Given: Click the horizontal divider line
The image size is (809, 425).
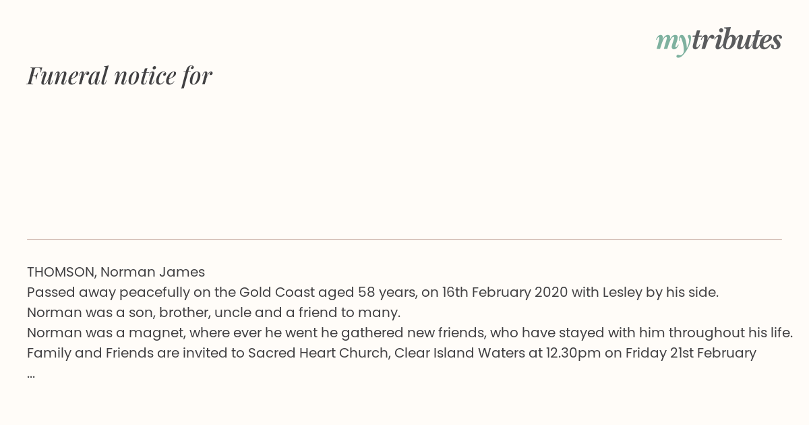Looking at the screenshot, I should [x=404, y=239].
